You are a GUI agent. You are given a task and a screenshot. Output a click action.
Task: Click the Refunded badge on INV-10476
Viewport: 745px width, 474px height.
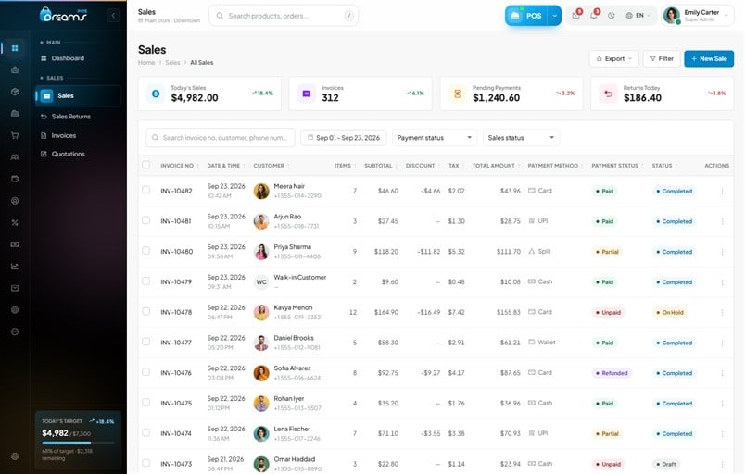click(612, 373)
